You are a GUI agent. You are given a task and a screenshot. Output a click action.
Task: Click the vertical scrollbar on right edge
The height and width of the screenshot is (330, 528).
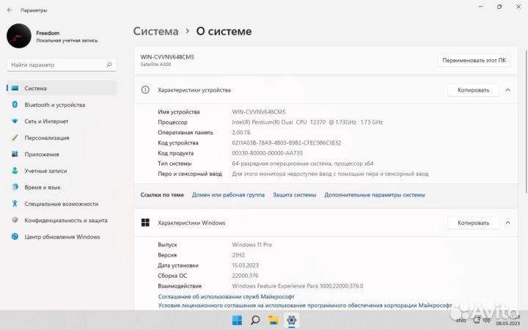526,121
